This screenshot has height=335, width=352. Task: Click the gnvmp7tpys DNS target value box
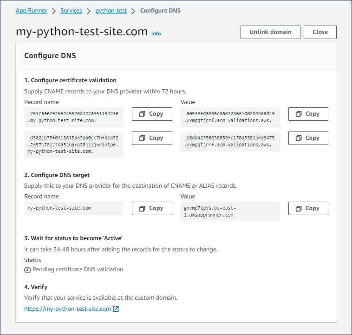click(230, 211)
